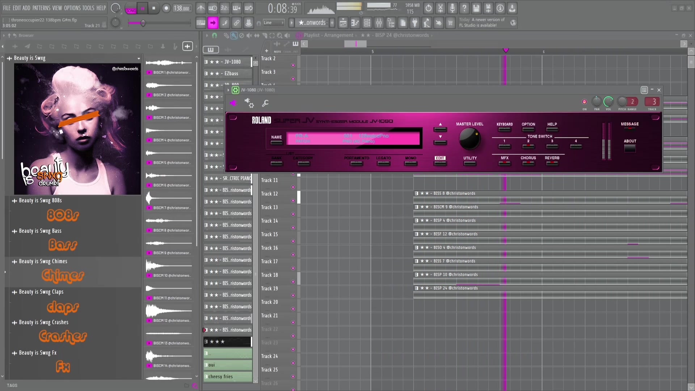Toggle the JV-1080 Chorus switch
The width and height of the screenshot is (695, 391).
coord(528,163)
